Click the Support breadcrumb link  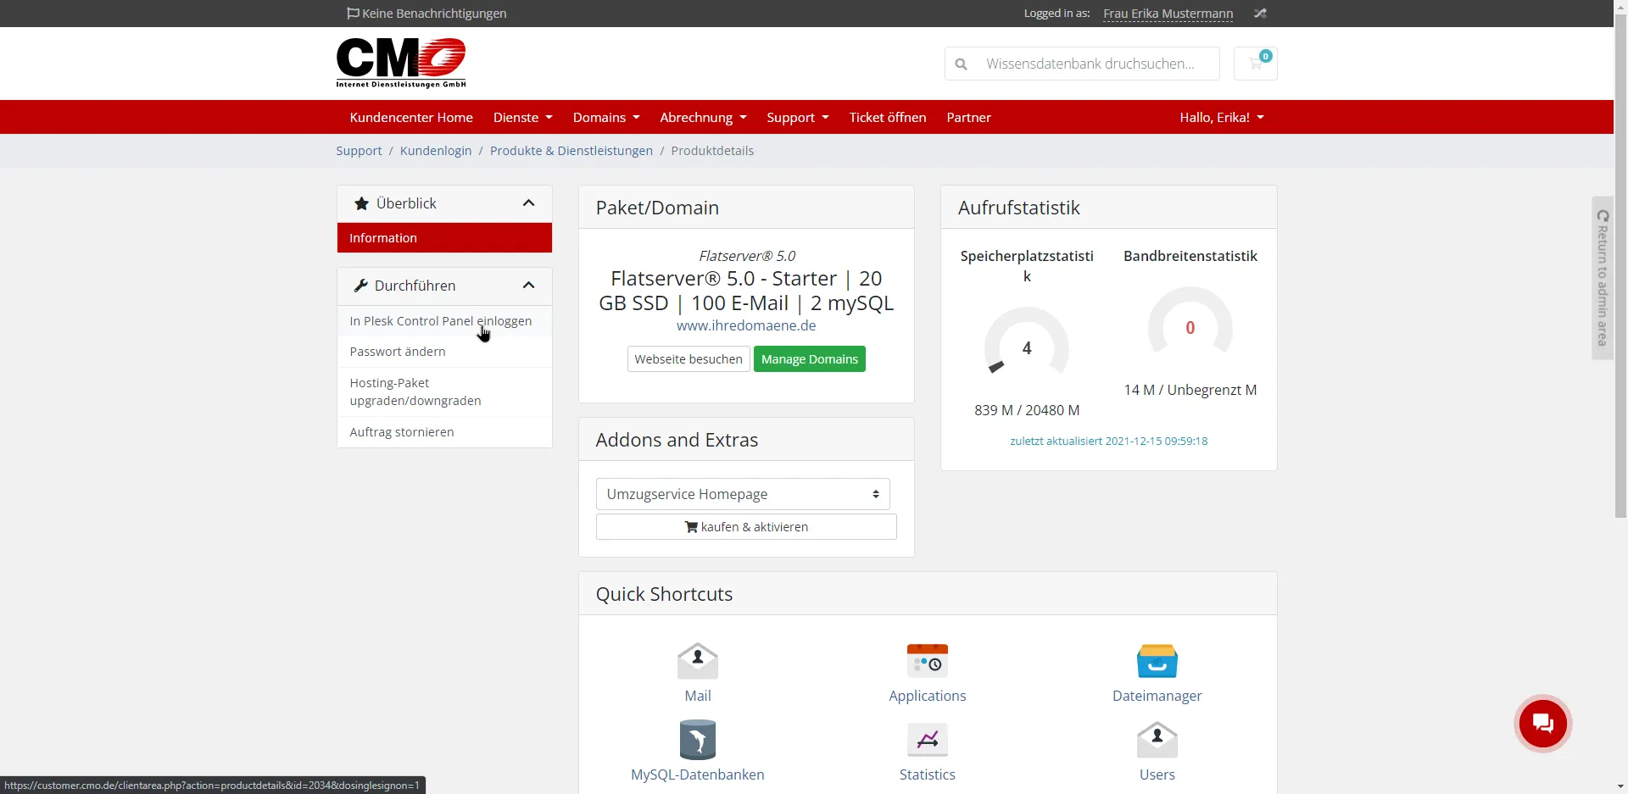[359, 151]
